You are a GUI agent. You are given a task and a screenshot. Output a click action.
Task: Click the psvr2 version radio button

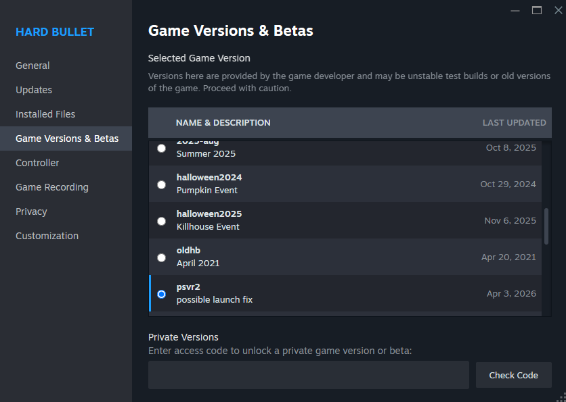point(161,294)
